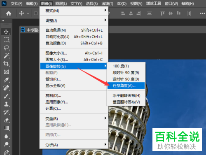Toggle the Auto-Select checkbox
This screenshot has width=206, height=155.
point(36,13)
